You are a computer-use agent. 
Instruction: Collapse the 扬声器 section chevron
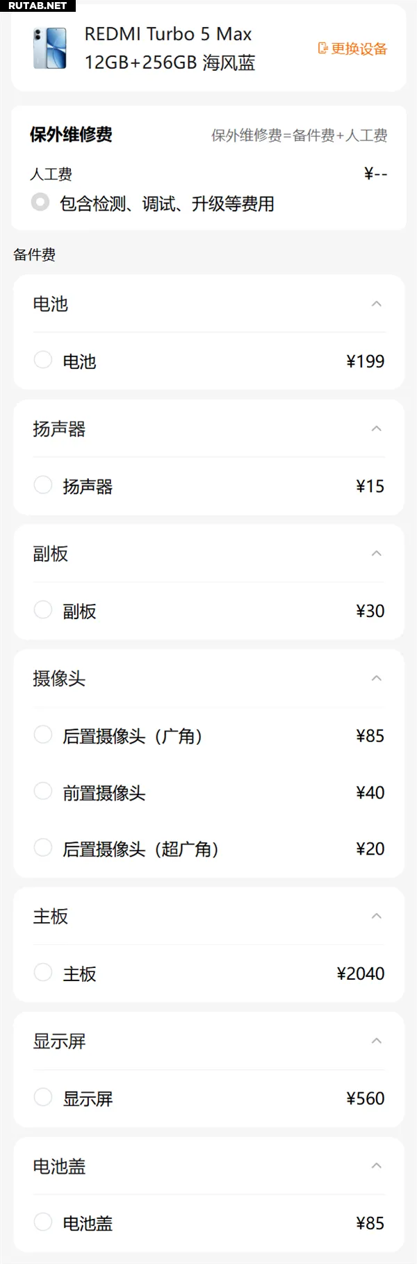point(377,429)
